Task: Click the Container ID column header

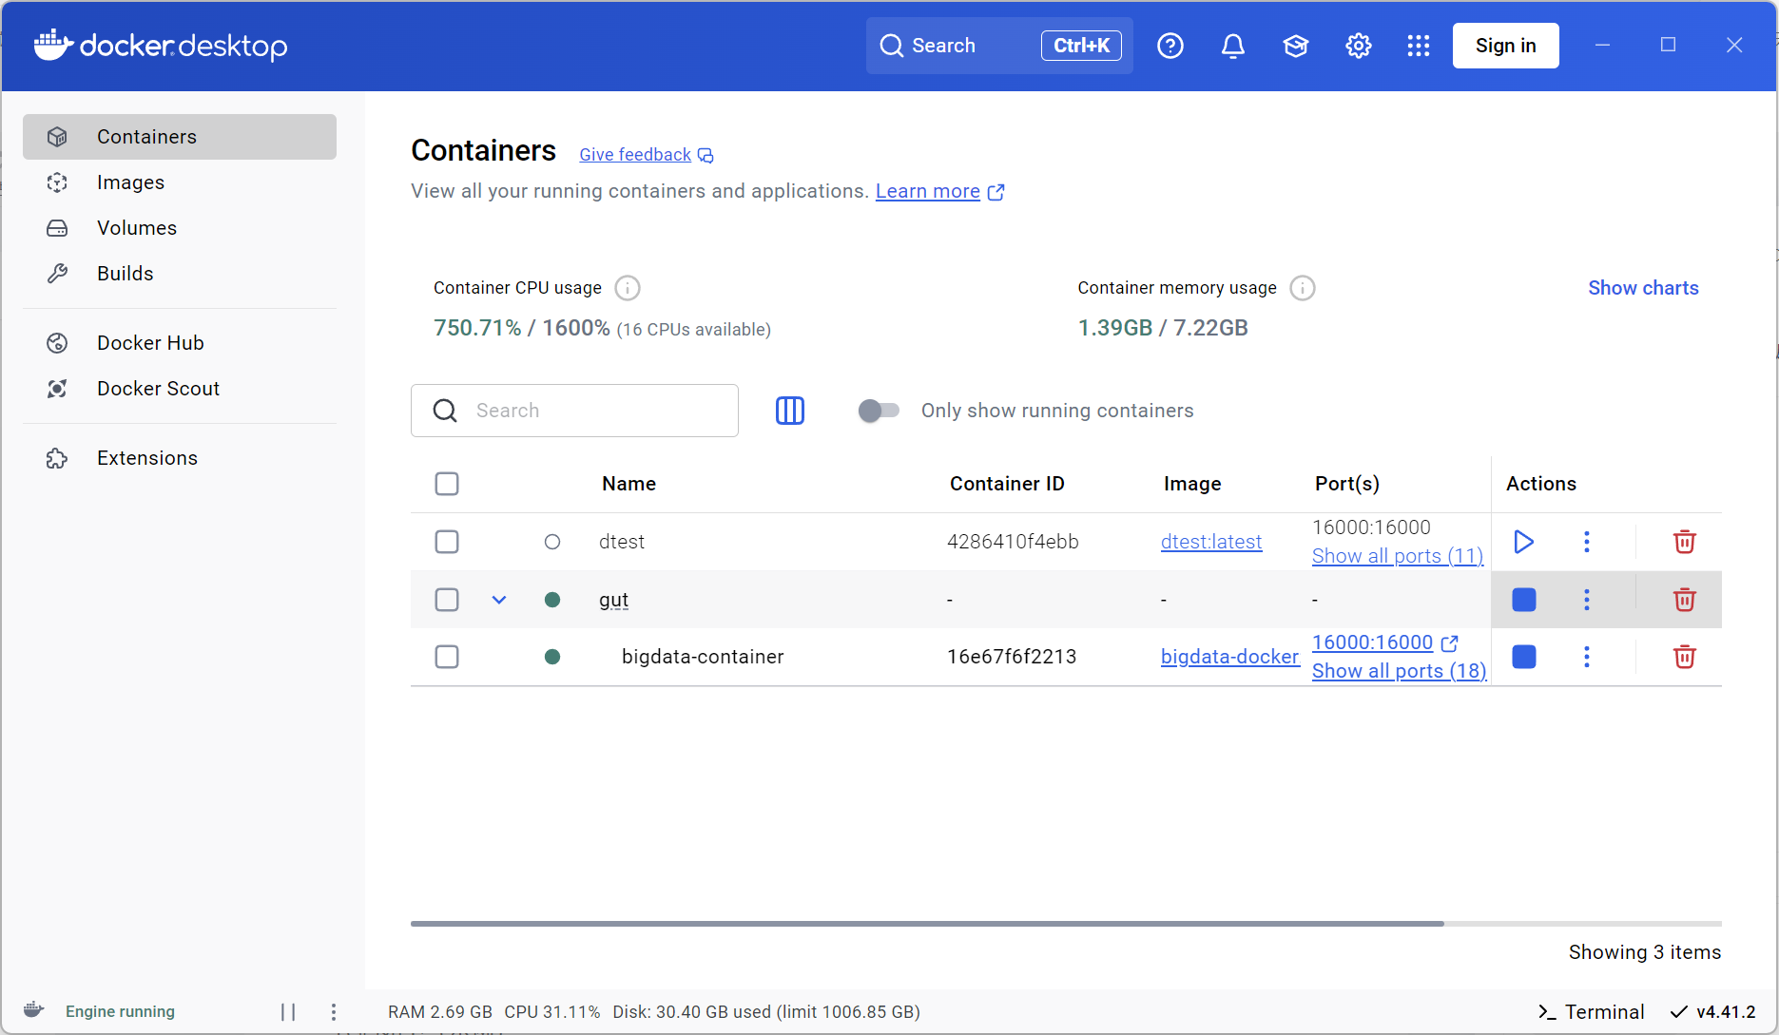Action: 1007,484
